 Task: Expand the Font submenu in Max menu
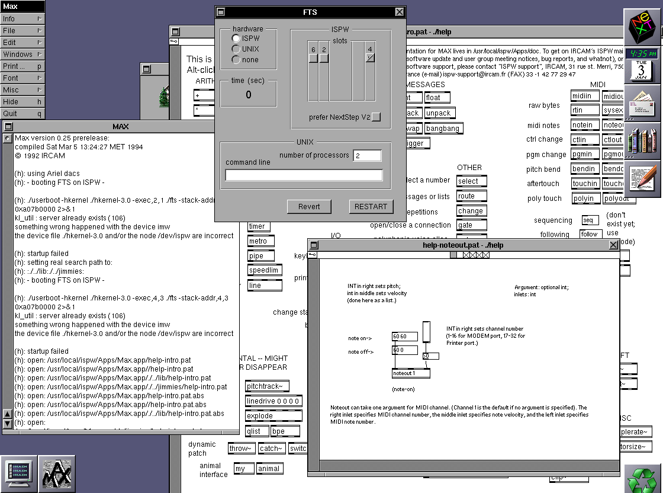[22, 78]
